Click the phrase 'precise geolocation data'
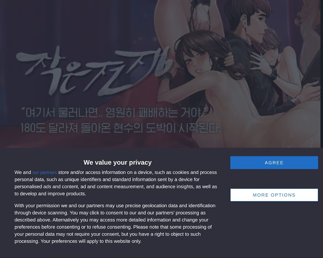This screenshot has height=258, width=323. coord(151,206)
